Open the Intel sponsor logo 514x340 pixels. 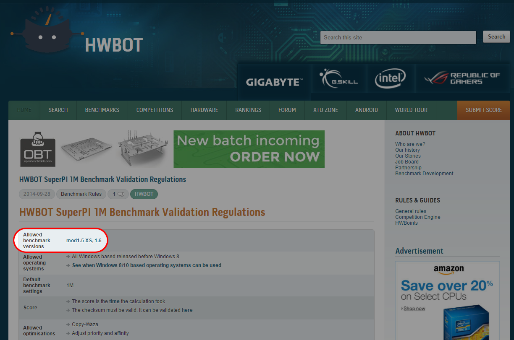391,78
